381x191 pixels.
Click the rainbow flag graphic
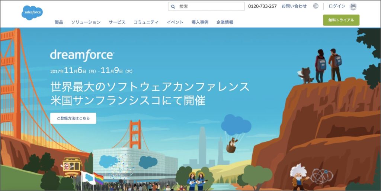98,178
